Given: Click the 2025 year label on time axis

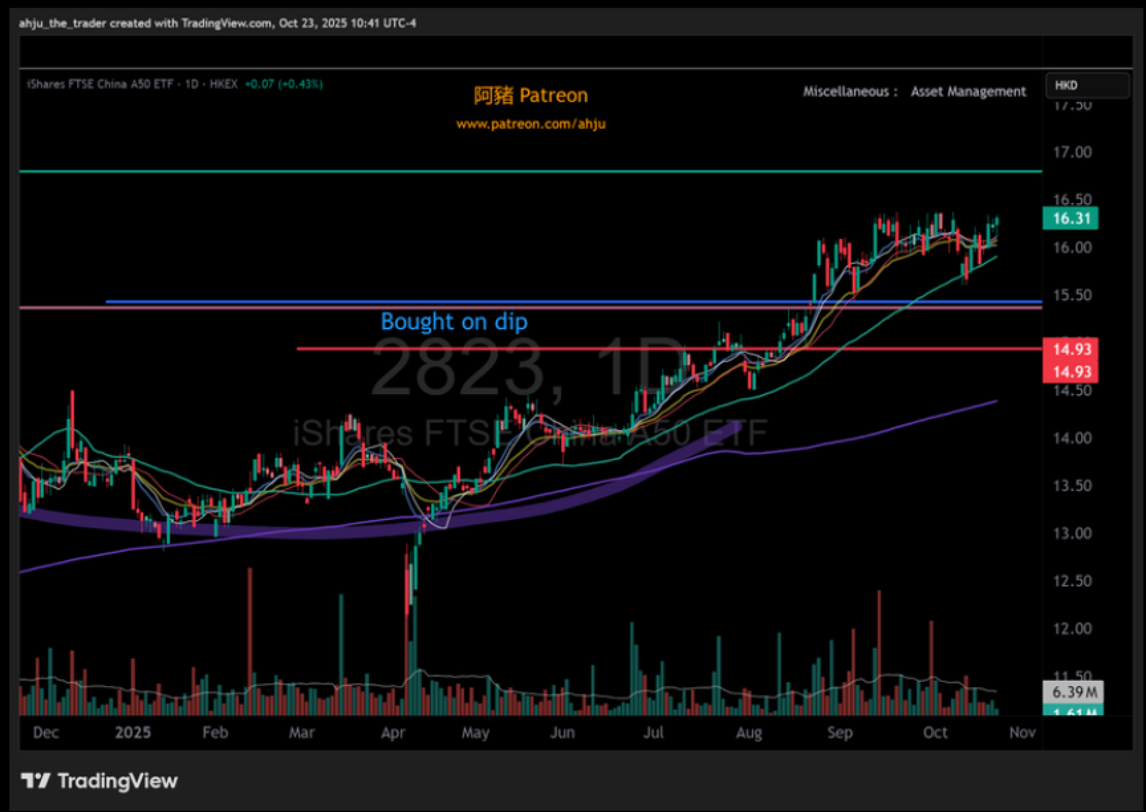Looking at the screenshot, I should click(x=133, y=733).
